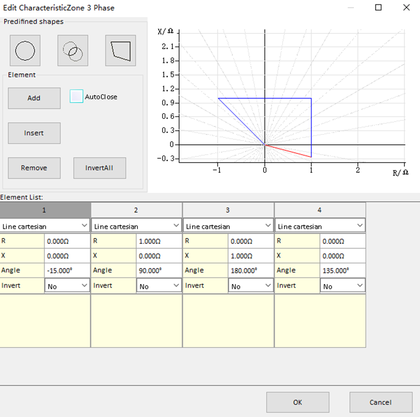Click the red line segment in the plot
This screenshot has height=417, width=420.
288,151
